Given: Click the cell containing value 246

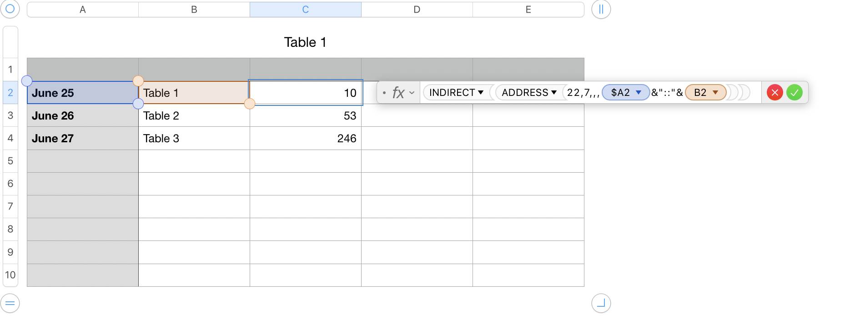Looking at the screenshot, I should click(x=306, y=138).
